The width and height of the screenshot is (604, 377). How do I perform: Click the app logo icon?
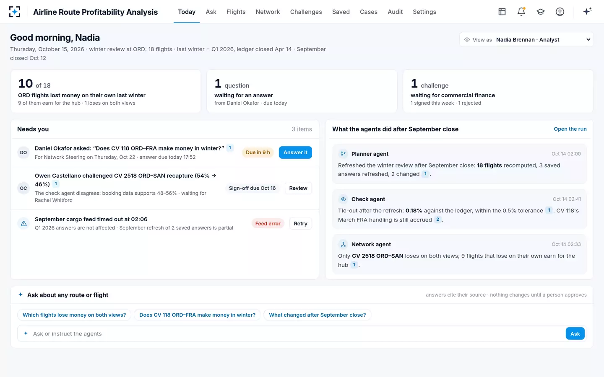click(x=15, y=12)
